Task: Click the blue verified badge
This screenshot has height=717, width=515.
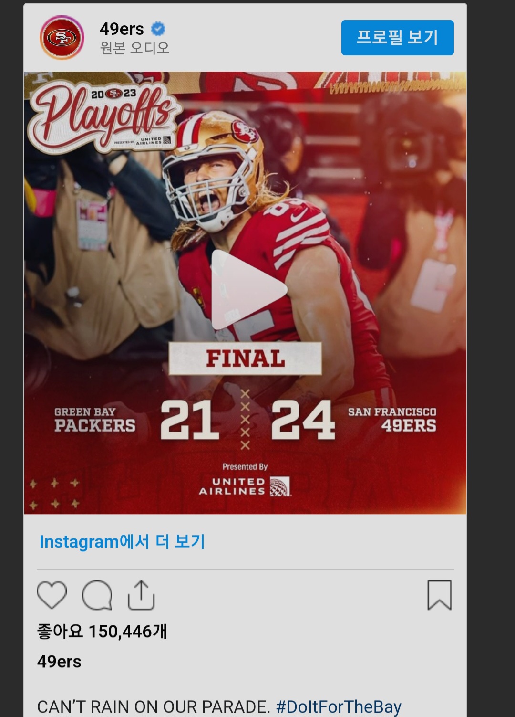Action: tap(158, 29)
